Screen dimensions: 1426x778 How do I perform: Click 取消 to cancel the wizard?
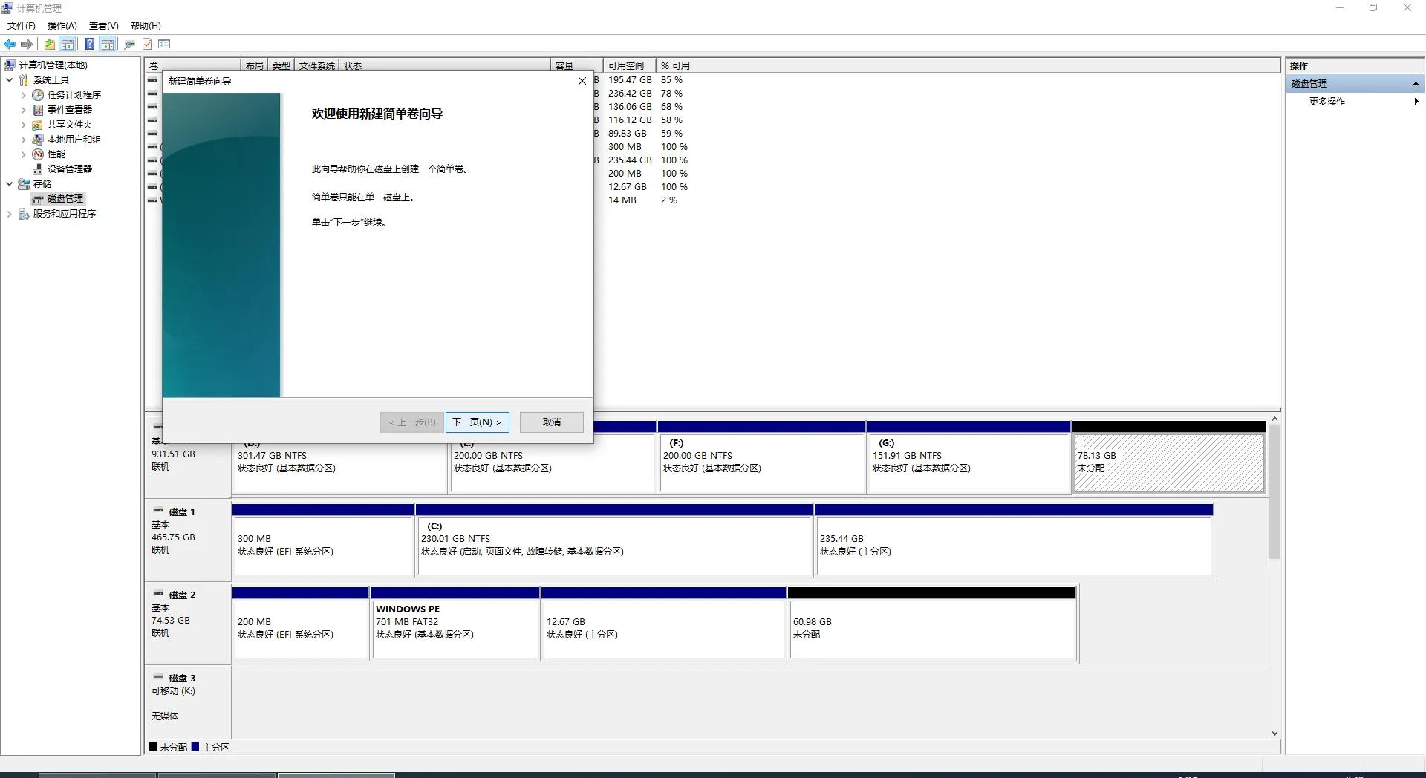(551, 422)
